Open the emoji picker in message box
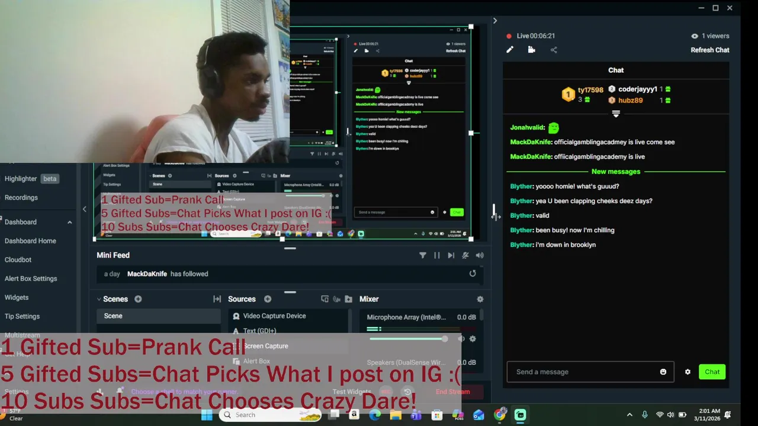Image resolution: width=758 pixels, height=426 pixels. coord(663,372)
